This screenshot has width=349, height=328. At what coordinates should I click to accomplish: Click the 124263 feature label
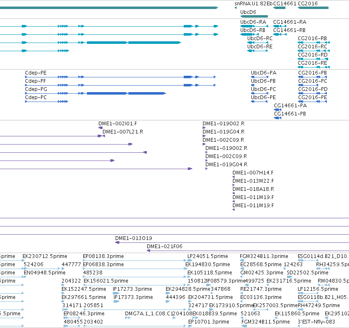(293, 265)
